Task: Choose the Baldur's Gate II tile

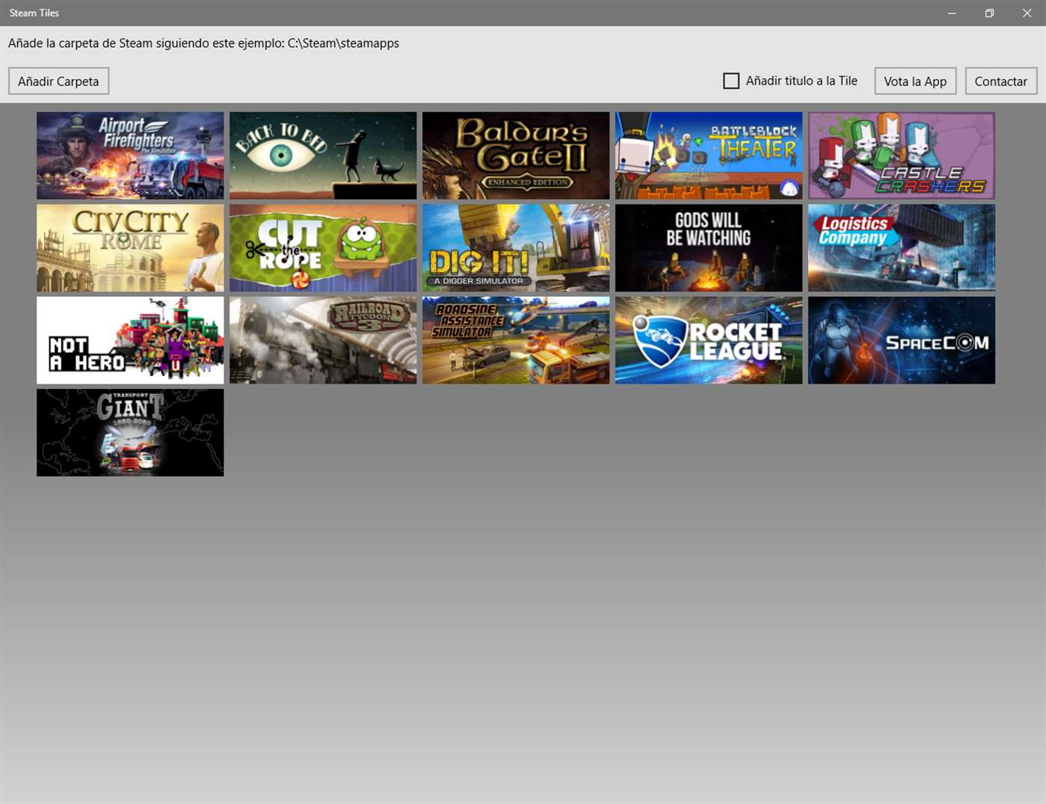Action: [x=516, y=156]
